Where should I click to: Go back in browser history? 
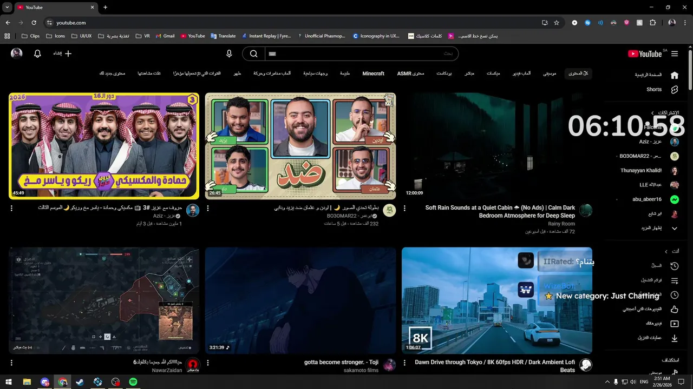(8, 23)
